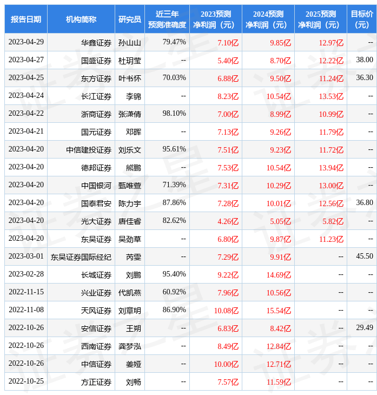Click researcher name 龚梦泓
Viewport: 377px width, 395px height.
click(129, 347)
